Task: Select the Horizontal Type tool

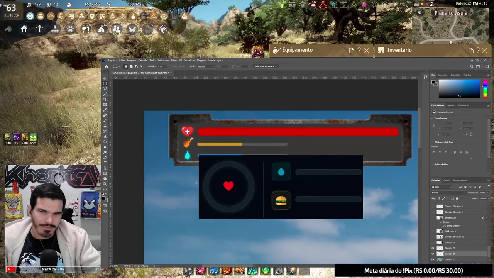Action: point(105,163)
